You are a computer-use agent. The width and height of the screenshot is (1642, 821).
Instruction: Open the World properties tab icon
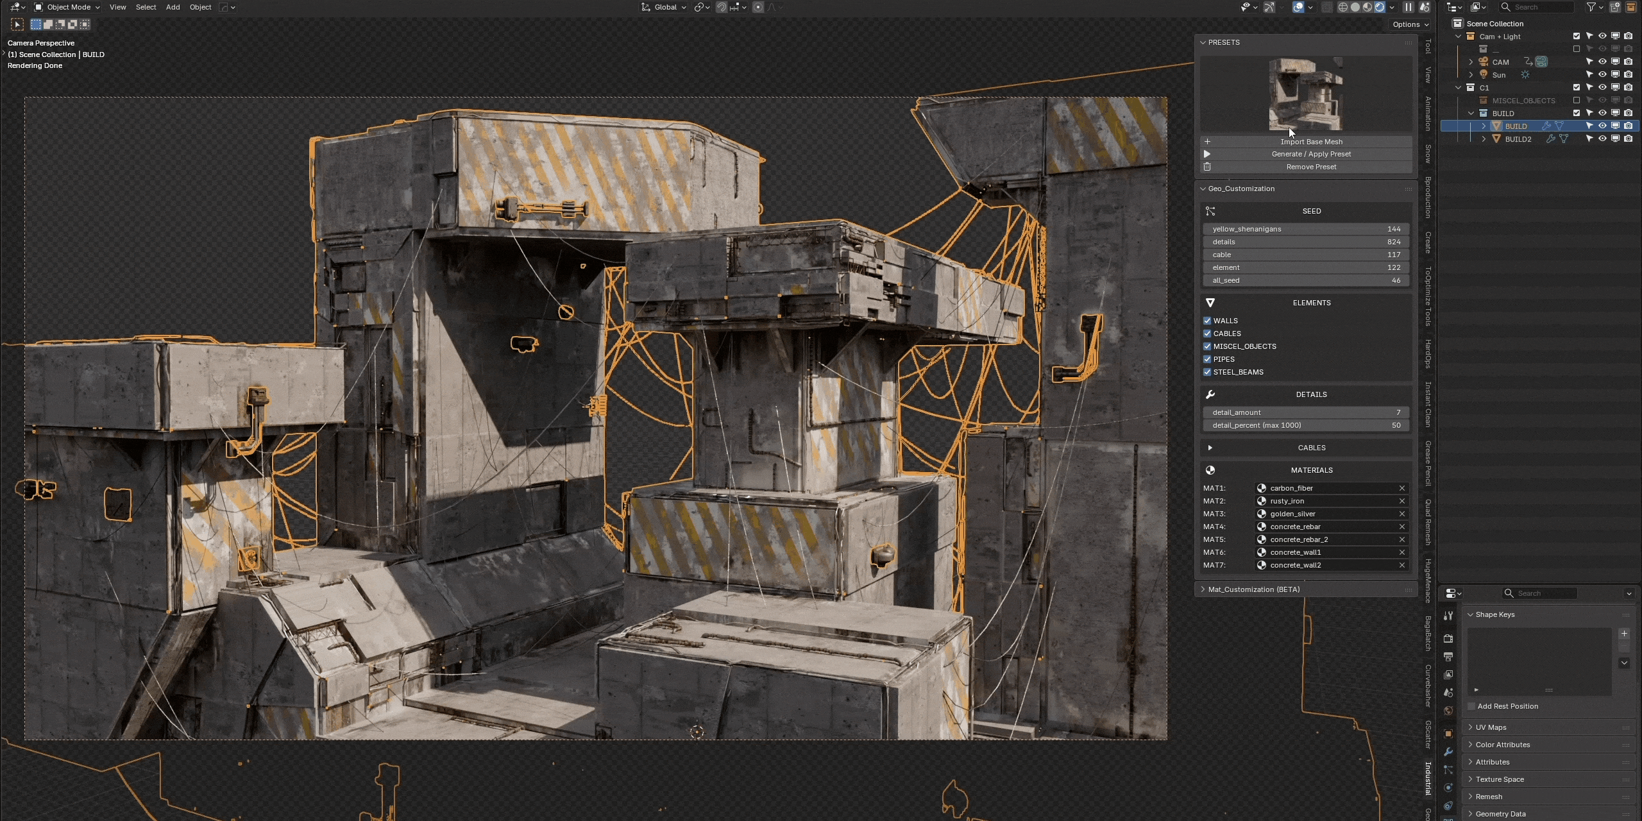tap(1448, 710)
